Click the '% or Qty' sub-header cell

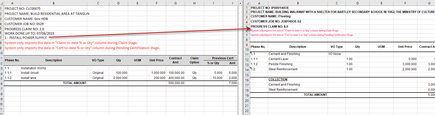tap(213, 63)
